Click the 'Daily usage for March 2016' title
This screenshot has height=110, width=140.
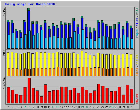coord(30,4)
